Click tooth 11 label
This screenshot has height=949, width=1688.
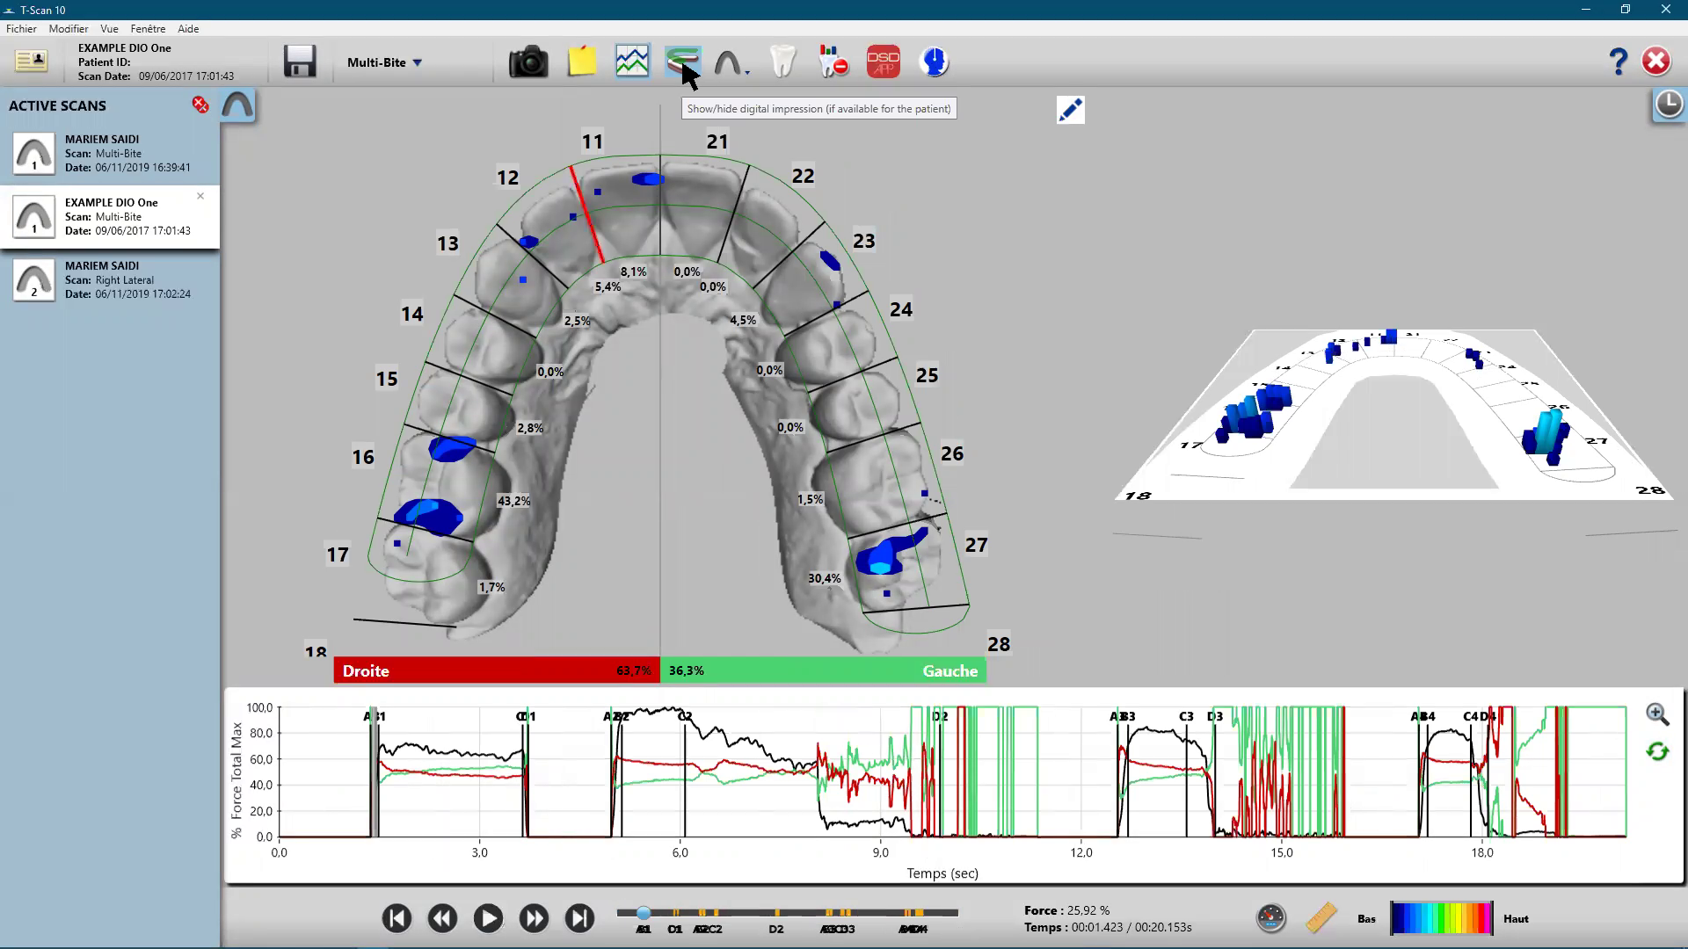pyautogui.click(x=593, y=141)
